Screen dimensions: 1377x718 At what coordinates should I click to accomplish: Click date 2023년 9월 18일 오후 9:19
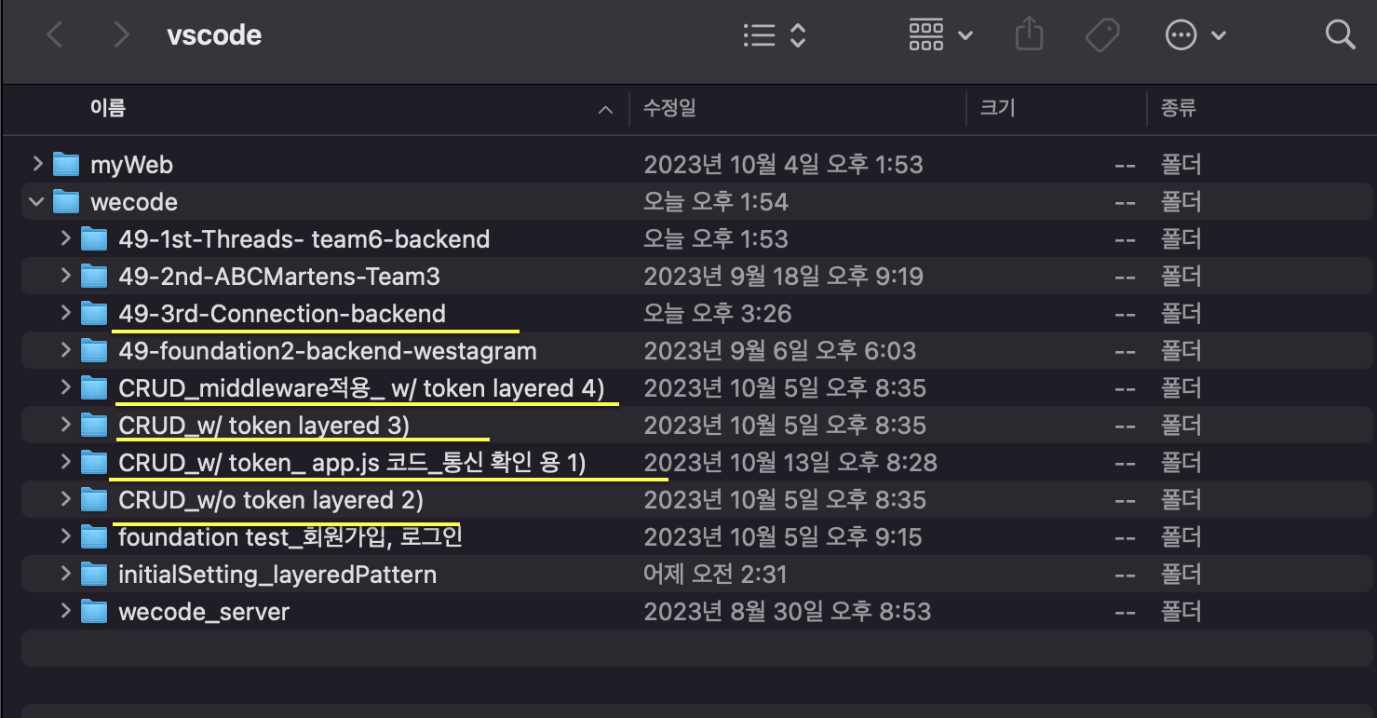coord(783,277)
